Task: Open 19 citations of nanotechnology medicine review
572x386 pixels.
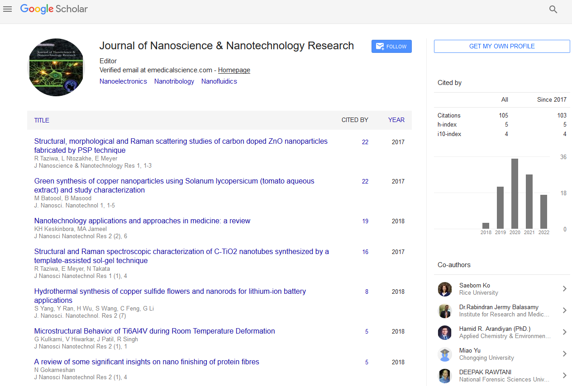Action: (x=365, y=221)
